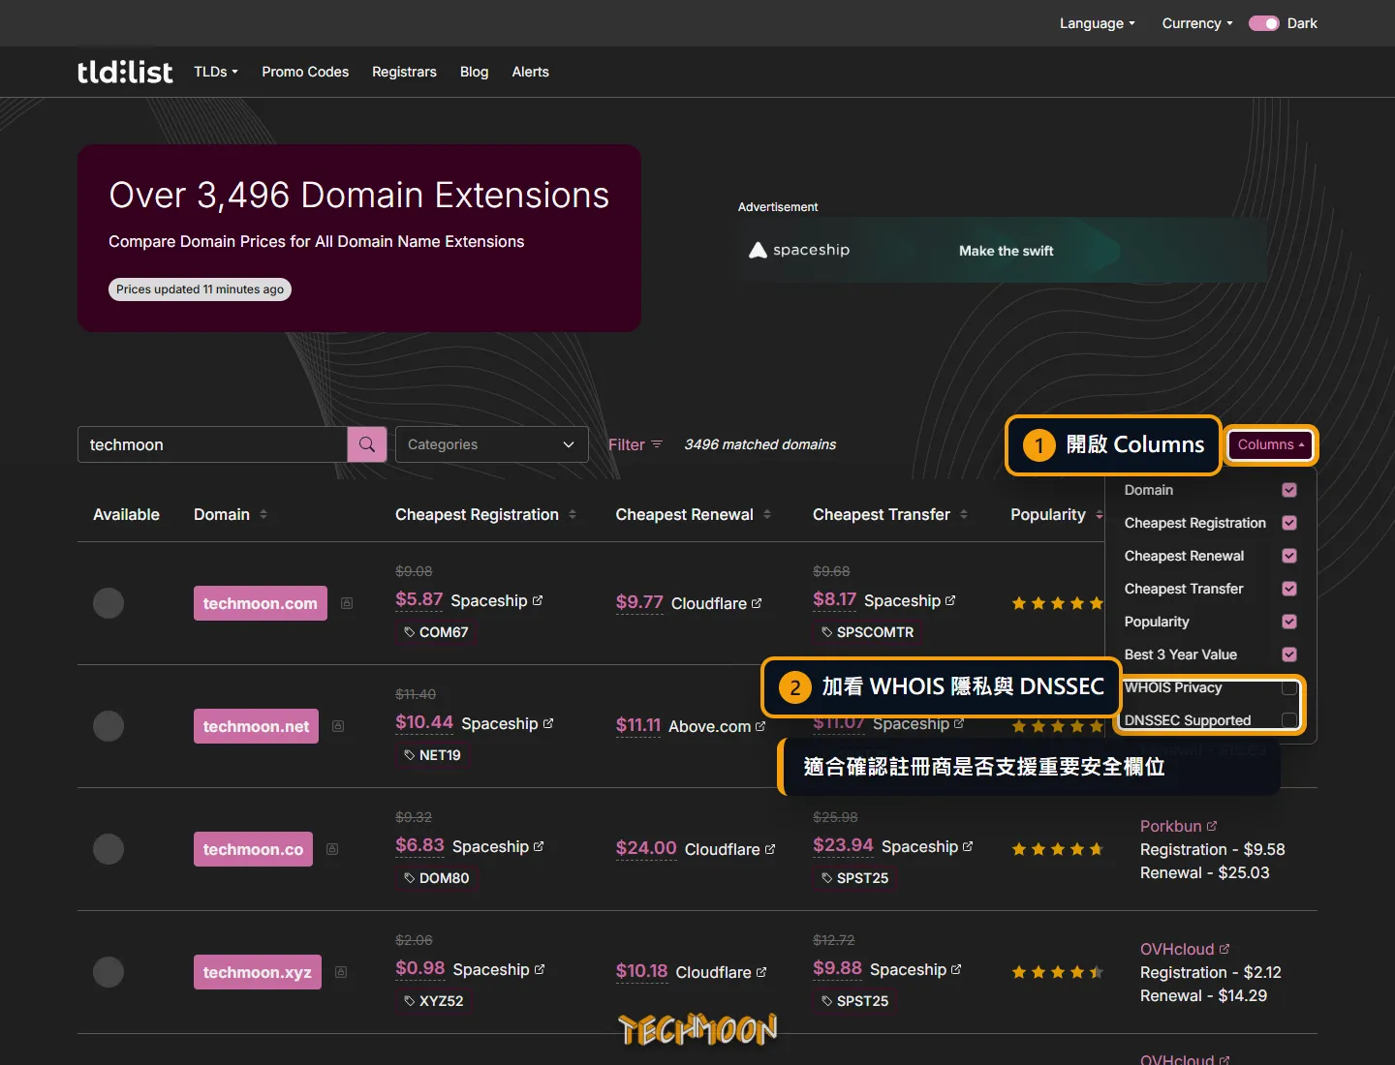Screen dimensions: 1395x1065
Task: Sort using Cheapest Registration header arrows
Action: click(x=573, y=514)
